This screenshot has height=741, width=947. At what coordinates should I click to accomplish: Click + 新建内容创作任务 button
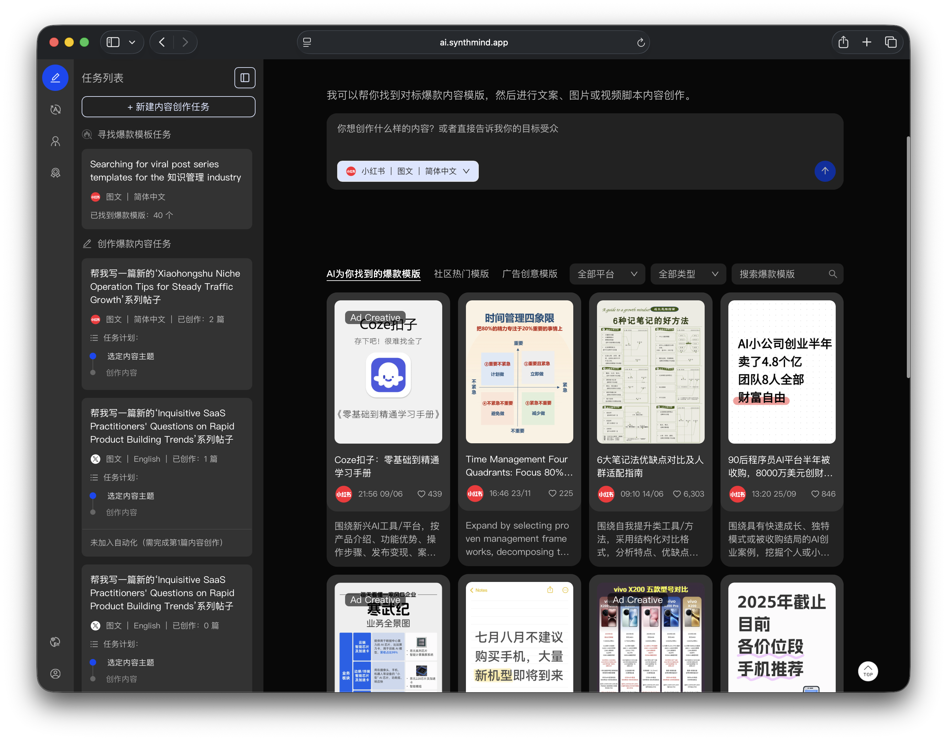click(168, 107)
